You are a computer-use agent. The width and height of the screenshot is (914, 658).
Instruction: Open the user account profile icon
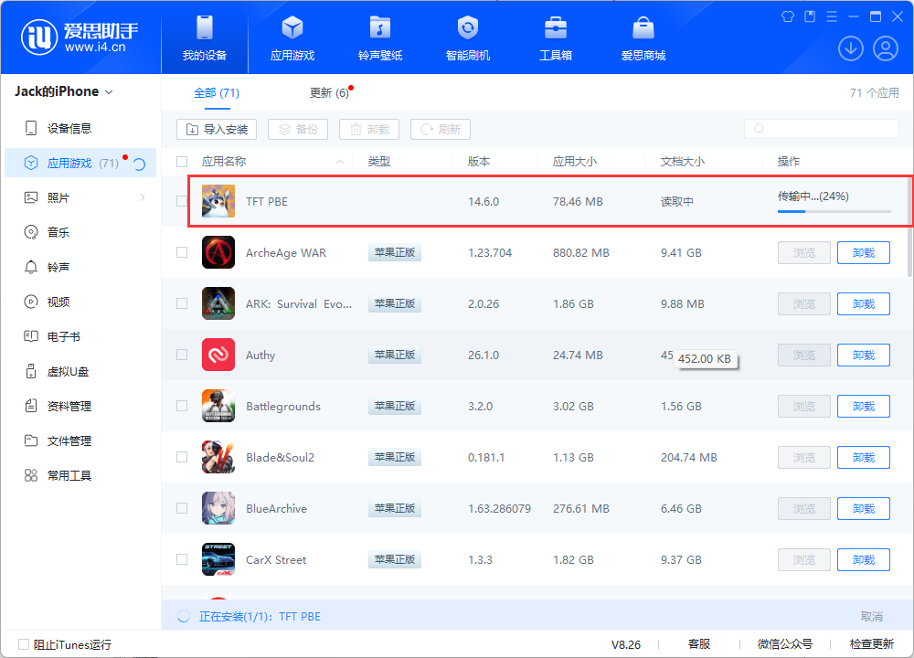(x=886, y=48)
